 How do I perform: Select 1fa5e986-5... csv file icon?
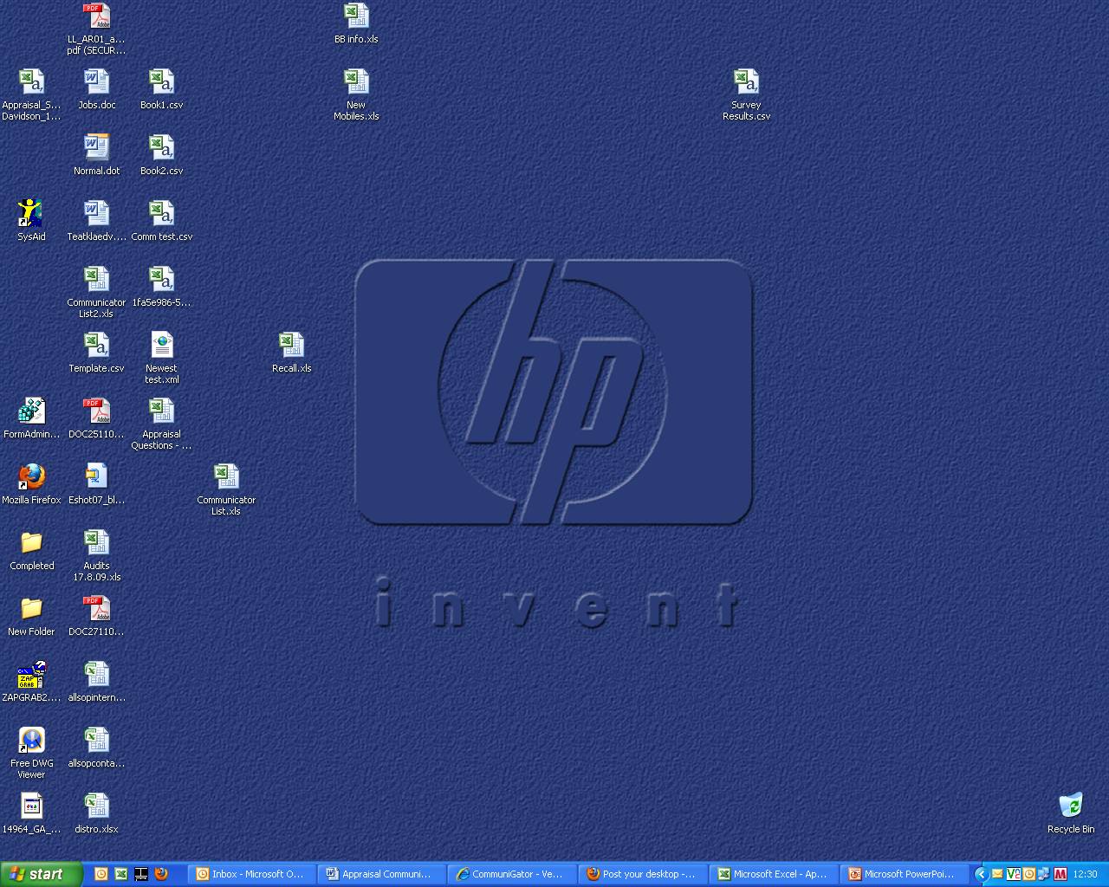click(x=162, y=287)
